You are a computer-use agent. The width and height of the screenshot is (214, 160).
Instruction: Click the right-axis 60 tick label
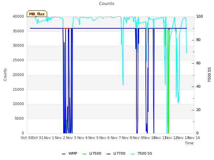tap(198, 63)
